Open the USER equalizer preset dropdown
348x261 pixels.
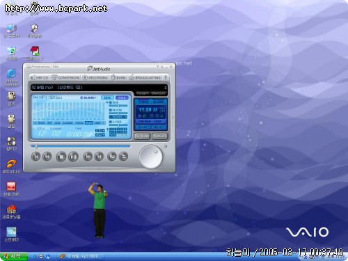point(99,123)
